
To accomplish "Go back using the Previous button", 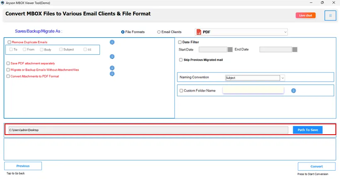I will tap(23, 166).
